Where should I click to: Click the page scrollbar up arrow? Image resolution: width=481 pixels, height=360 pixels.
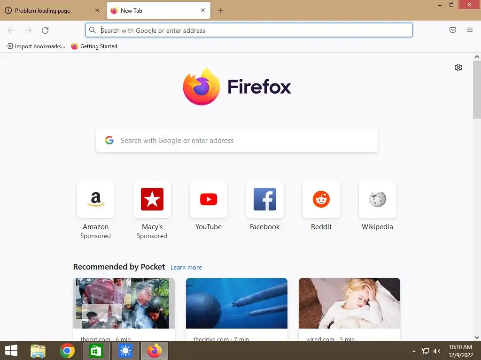coord(477,57)
